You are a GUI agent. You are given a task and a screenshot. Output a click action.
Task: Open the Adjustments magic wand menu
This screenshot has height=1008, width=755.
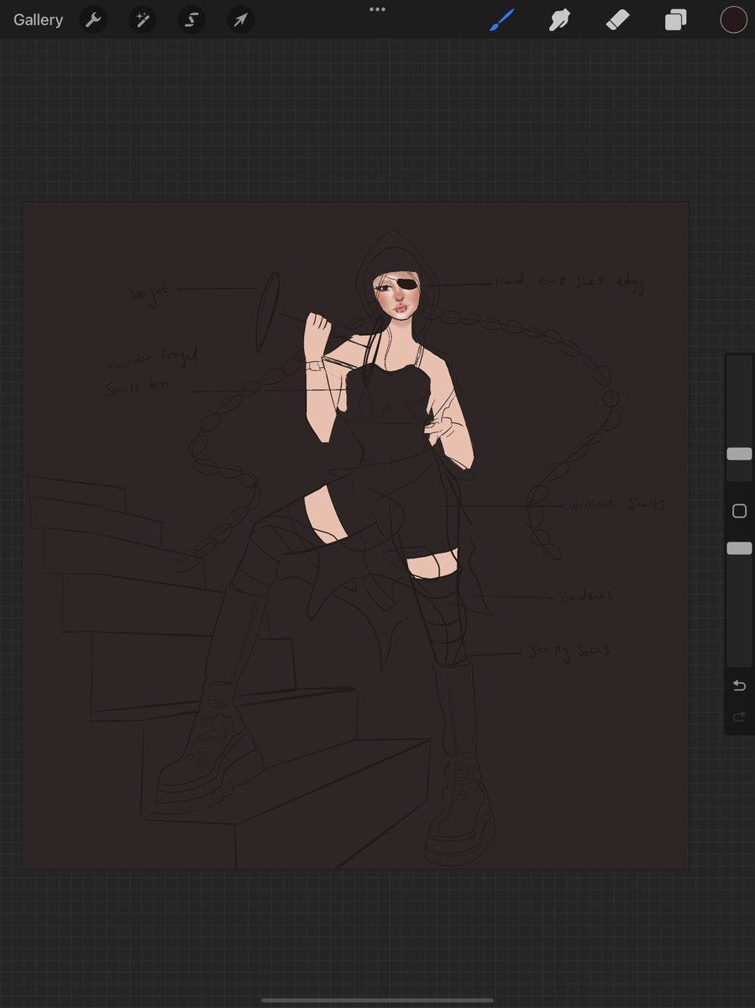142,20
